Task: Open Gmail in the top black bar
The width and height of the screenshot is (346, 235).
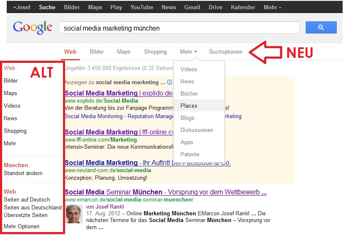Action: [192, 7]
